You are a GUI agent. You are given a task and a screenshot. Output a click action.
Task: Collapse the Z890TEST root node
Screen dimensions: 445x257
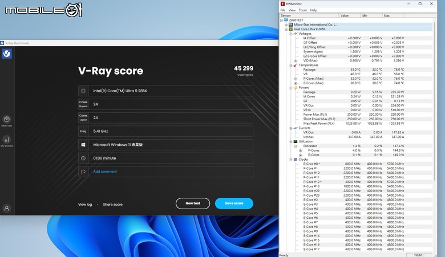point(281,21)
